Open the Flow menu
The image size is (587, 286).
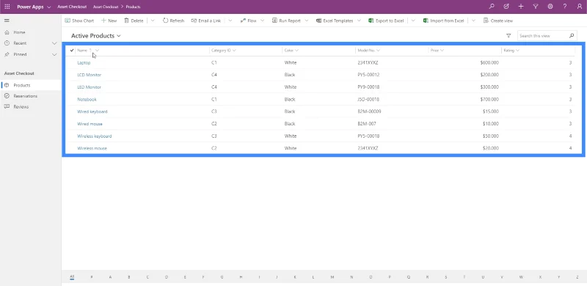coord(248,21)
